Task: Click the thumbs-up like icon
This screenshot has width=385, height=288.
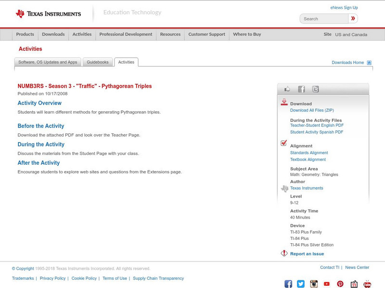Action: pyautogui.click(x=287, y=89)
